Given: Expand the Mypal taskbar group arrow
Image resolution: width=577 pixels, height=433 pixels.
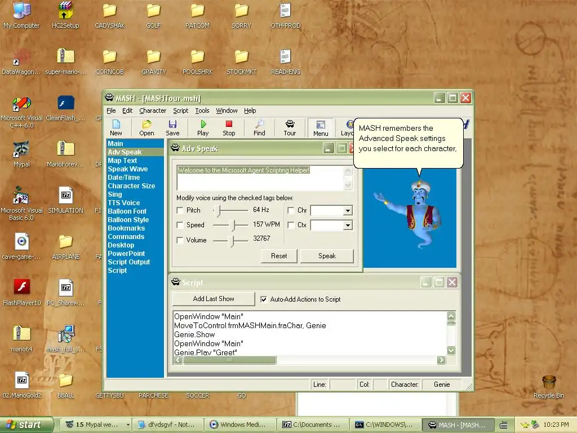Looking at the screenshot, I should point(128,425).
